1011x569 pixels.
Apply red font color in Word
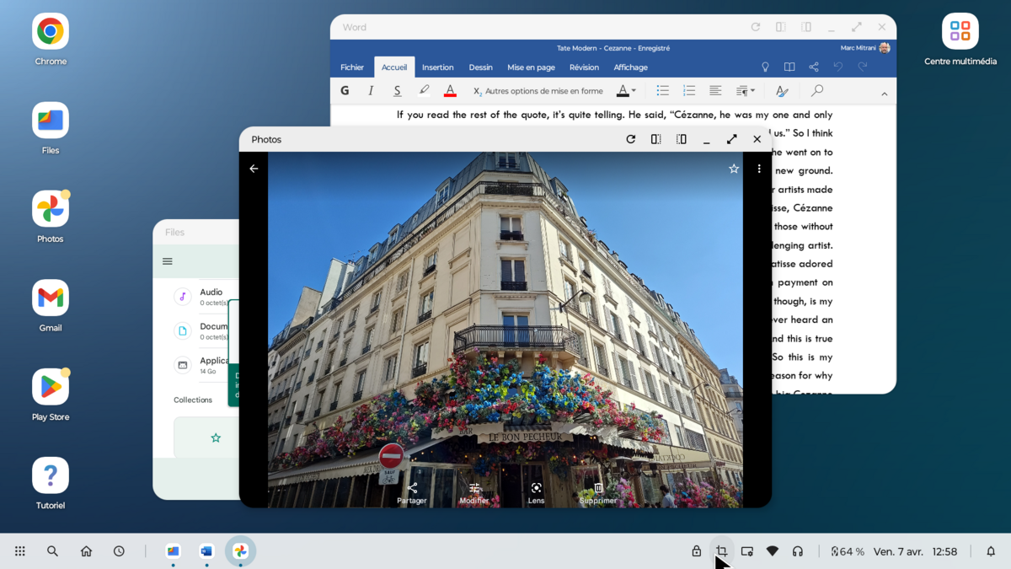(450, 91)
